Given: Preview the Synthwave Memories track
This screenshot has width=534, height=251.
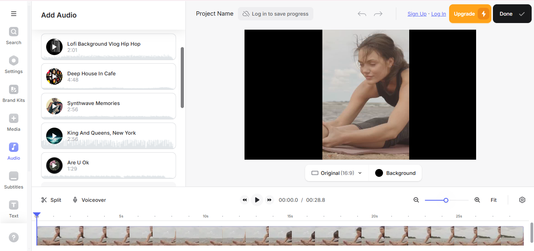Looking at the screenshot, I should tap(54, 106).
